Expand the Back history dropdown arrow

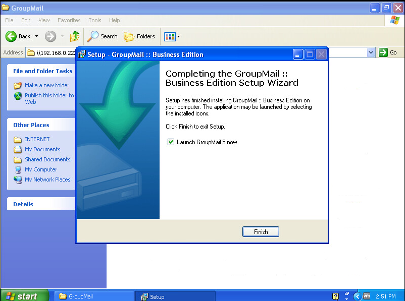point(36,36)
